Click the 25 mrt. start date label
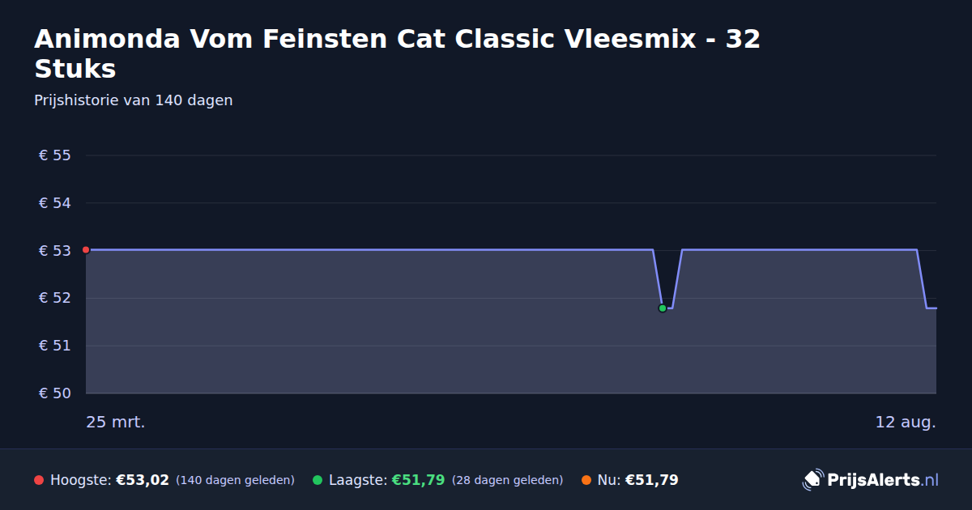972x510 pixels. pos(116,423)
